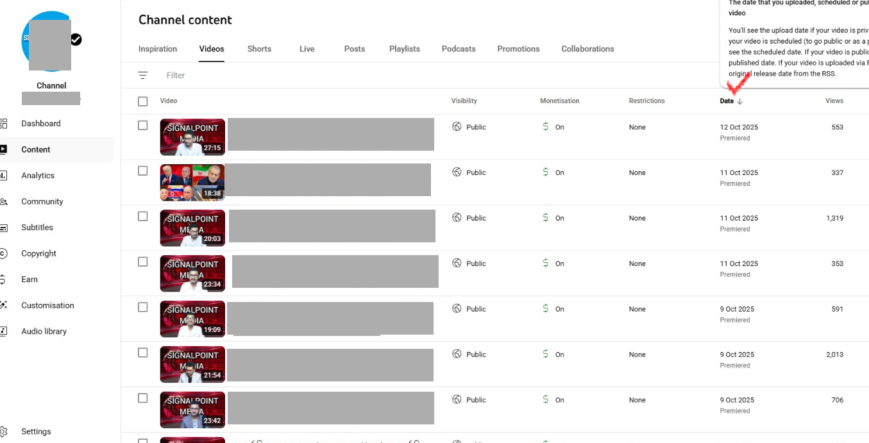Open the Playlists tab
The height and width of the screenshot is (443, 869).
(x=404, y=49)
